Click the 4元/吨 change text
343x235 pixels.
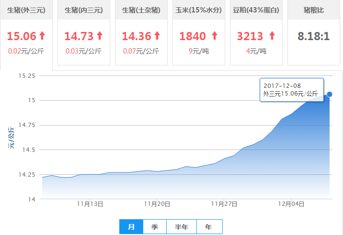[x=256, y=51]
